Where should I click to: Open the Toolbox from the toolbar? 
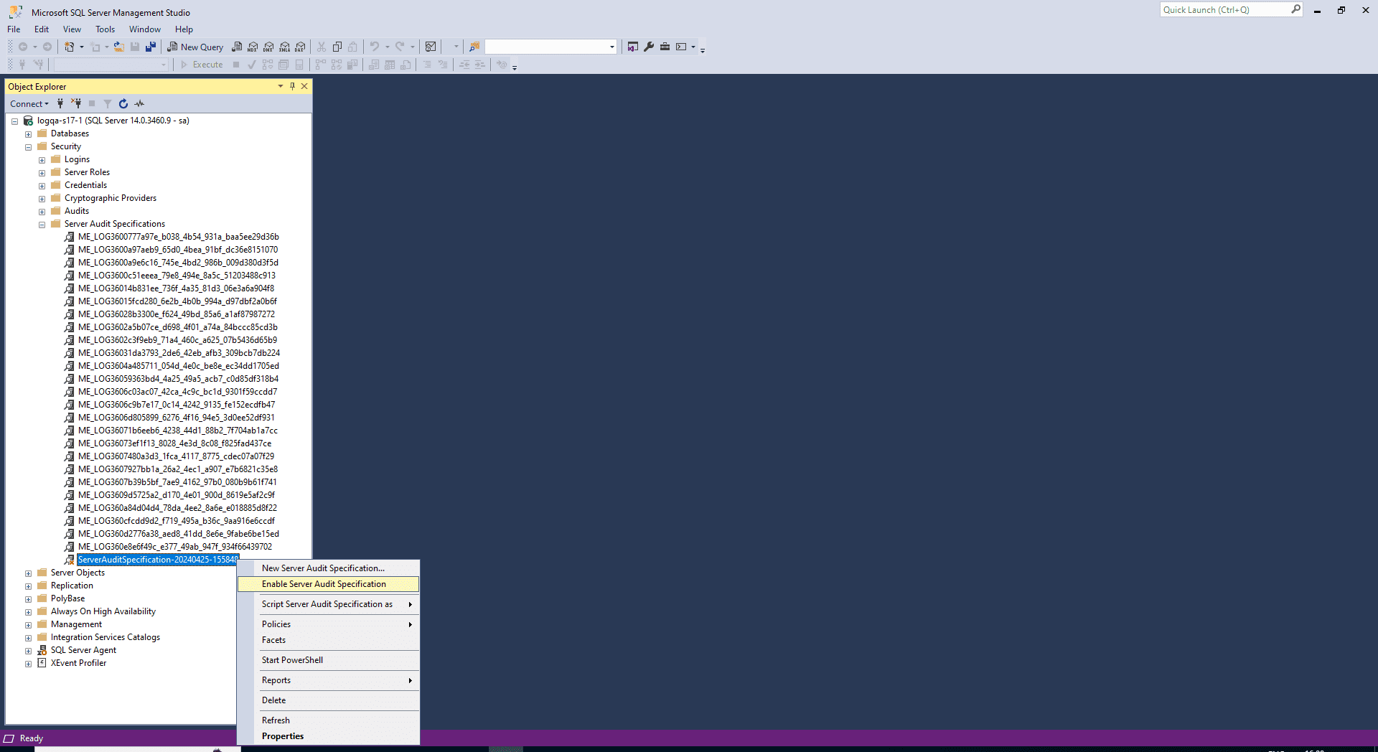coord(665,47)
